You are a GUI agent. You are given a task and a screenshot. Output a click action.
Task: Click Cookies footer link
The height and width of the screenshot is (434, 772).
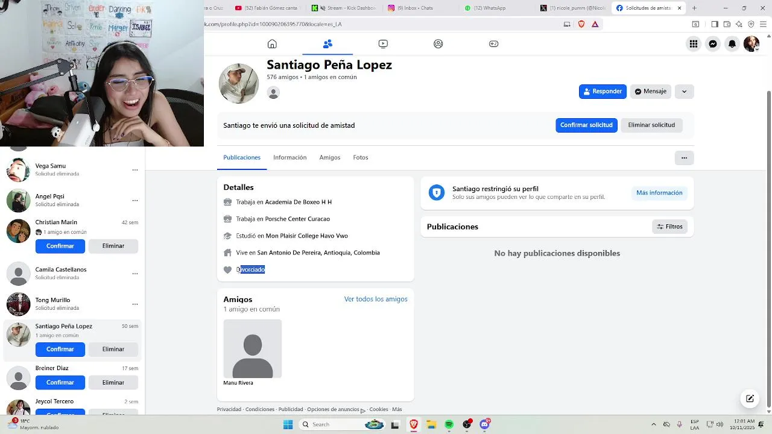point(379,409)
